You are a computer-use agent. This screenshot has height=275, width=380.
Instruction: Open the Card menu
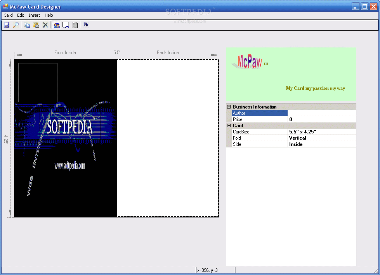pyautogui.click(x=8, y=15)
